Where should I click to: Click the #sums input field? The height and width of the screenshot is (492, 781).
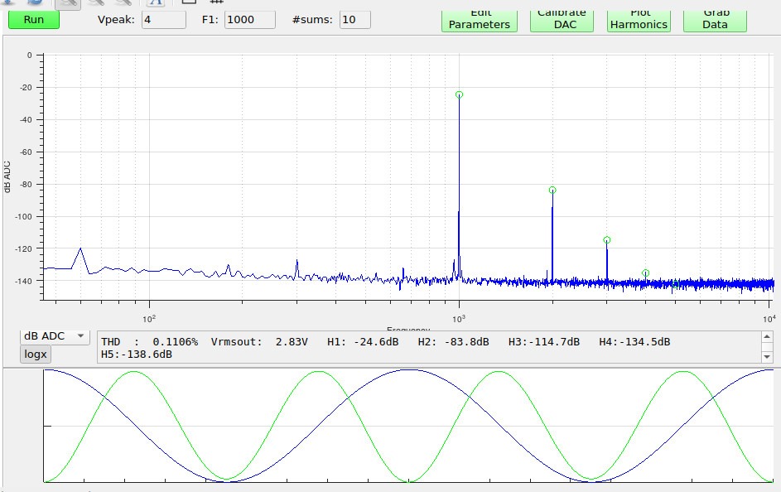click(355, 19)
